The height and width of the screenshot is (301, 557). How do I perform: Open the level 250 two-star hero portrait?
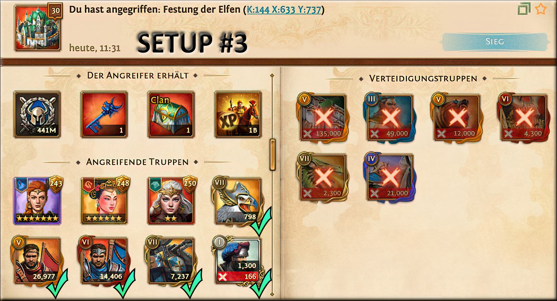point(171,201)
